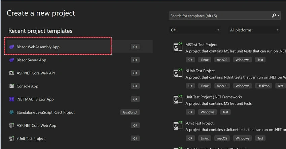286x149 pixels.
Task: Choose xUnit Test Project template title on right
Action: 200,123
